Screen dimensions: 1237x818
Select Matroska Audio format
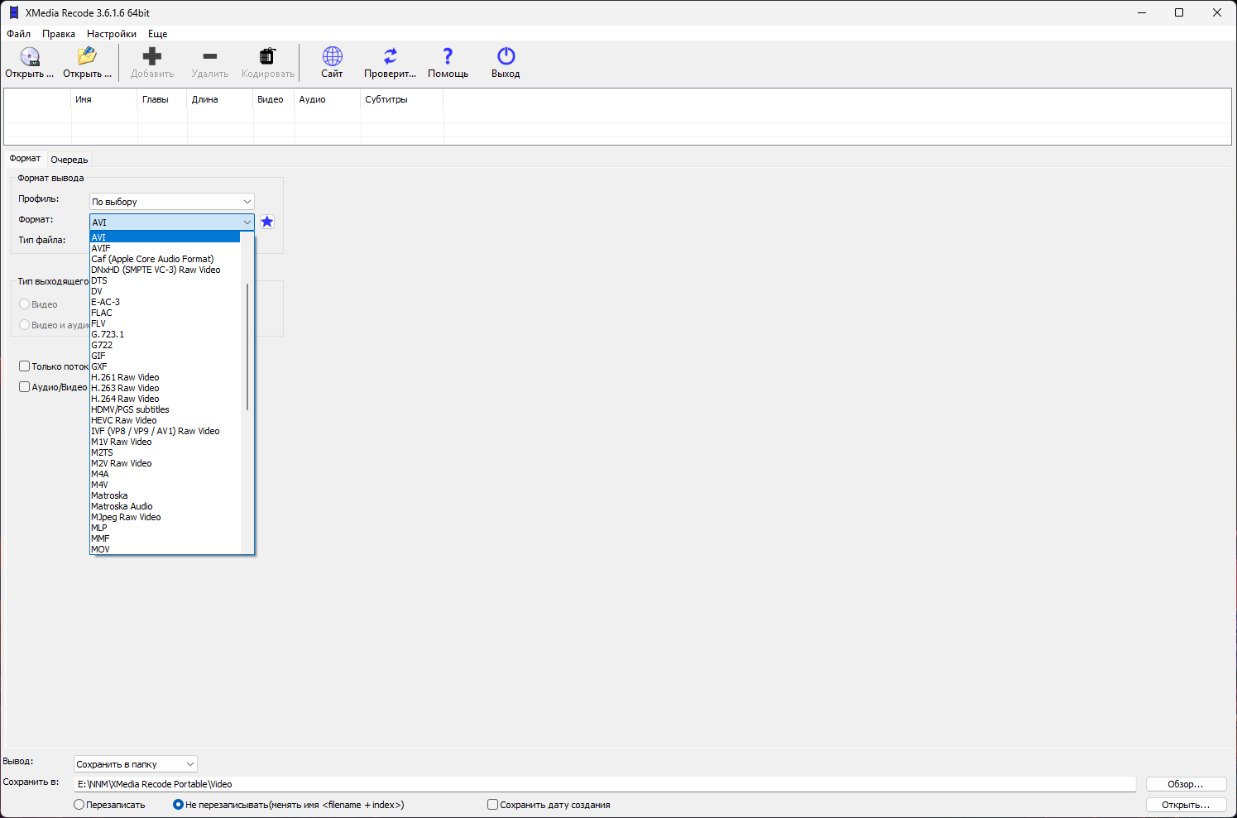(165, 506)
